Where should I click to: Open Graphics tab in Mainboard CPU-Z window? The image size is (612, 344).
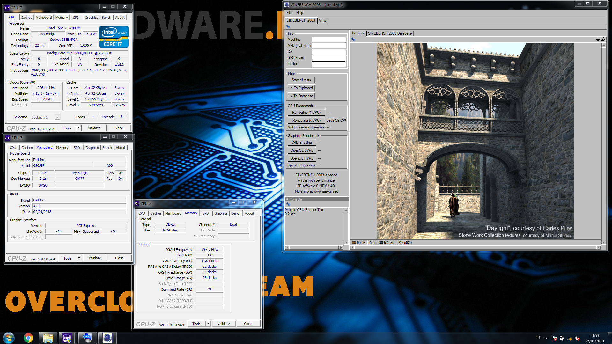pos(92,148)
